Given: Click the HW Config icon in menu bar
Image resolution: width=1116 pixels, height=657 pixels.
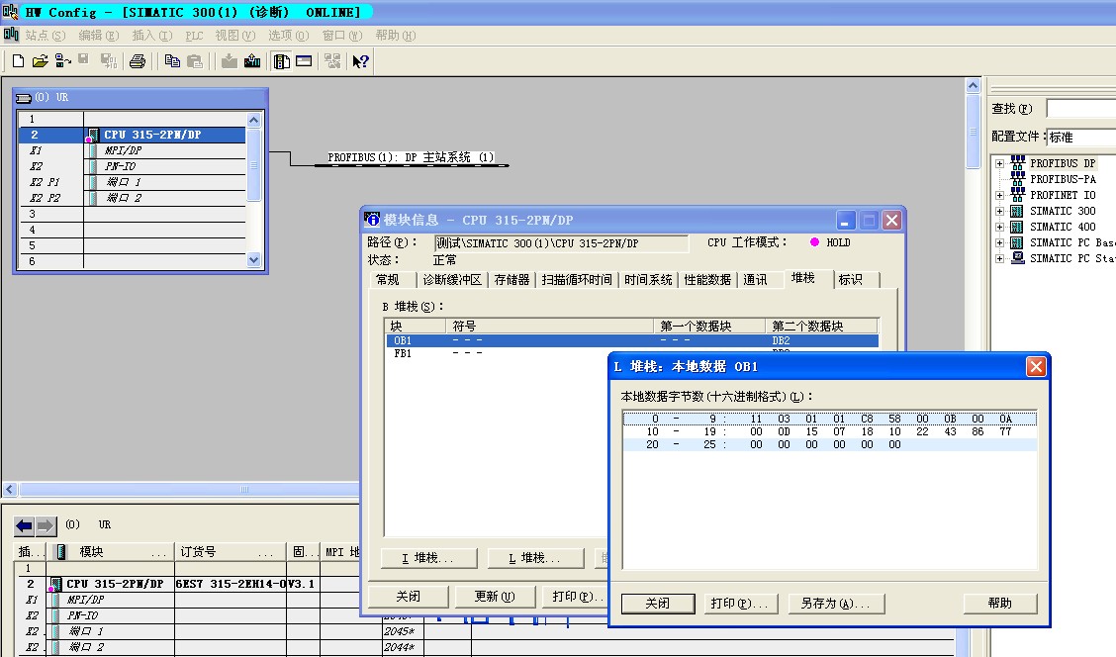Looking at the screenshot, I should coord(11,35).
